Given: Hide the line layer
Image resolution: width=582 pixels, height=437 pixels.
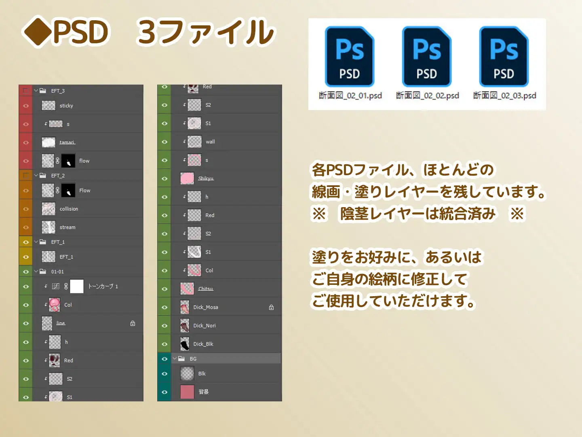Looking at the screenshot, I should [x=26, y=323].
